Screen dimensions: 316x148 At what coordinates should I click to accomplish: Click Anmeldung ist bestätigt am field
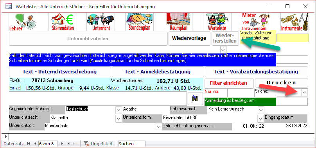(x=292, y=102)
